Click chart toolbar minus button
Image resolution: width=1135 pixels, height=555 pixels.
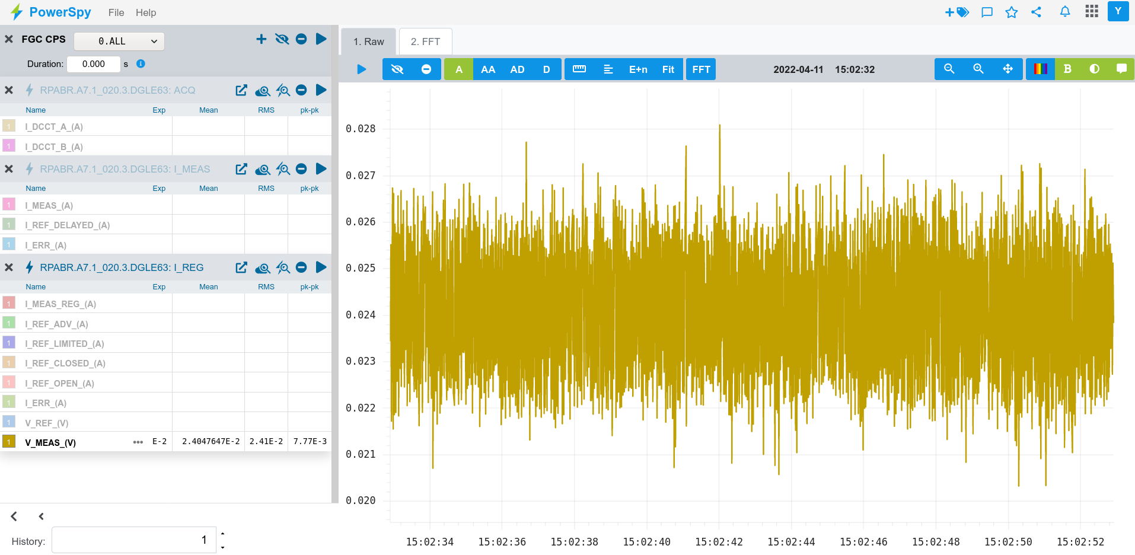point(426,69)
